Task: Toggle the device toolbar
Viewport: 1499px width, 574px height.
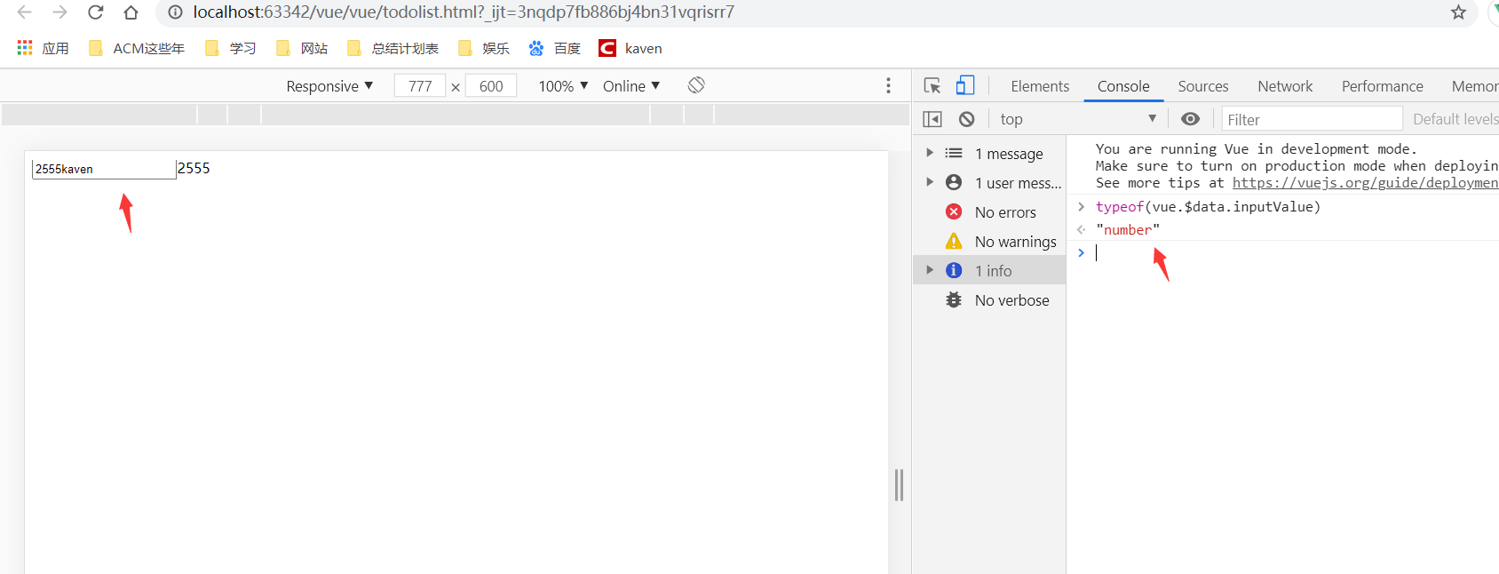Action: pos(965,85)
